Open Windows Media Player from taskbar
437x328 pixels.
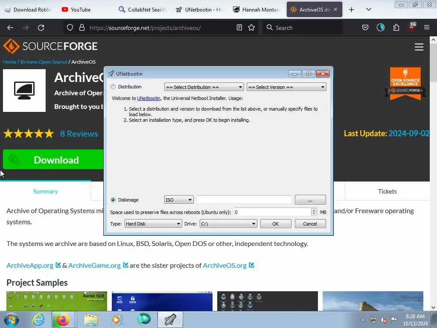(x=117, y=319)
